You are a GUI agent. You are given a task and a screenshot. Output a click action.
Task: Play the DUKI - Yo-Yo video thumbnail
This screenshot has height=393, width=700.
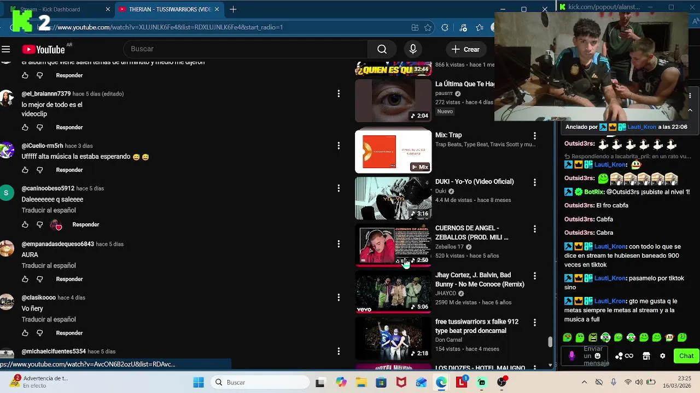click(x=393, y=198)
